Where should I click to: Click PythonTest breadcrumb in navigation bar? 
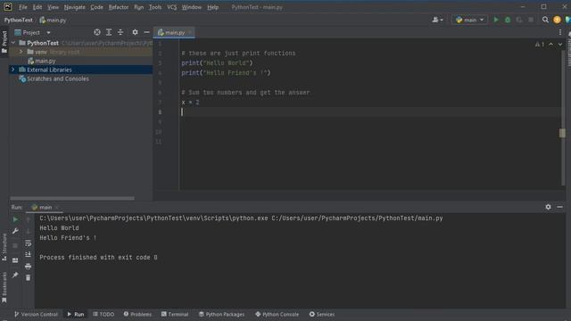tap(18, 20)
